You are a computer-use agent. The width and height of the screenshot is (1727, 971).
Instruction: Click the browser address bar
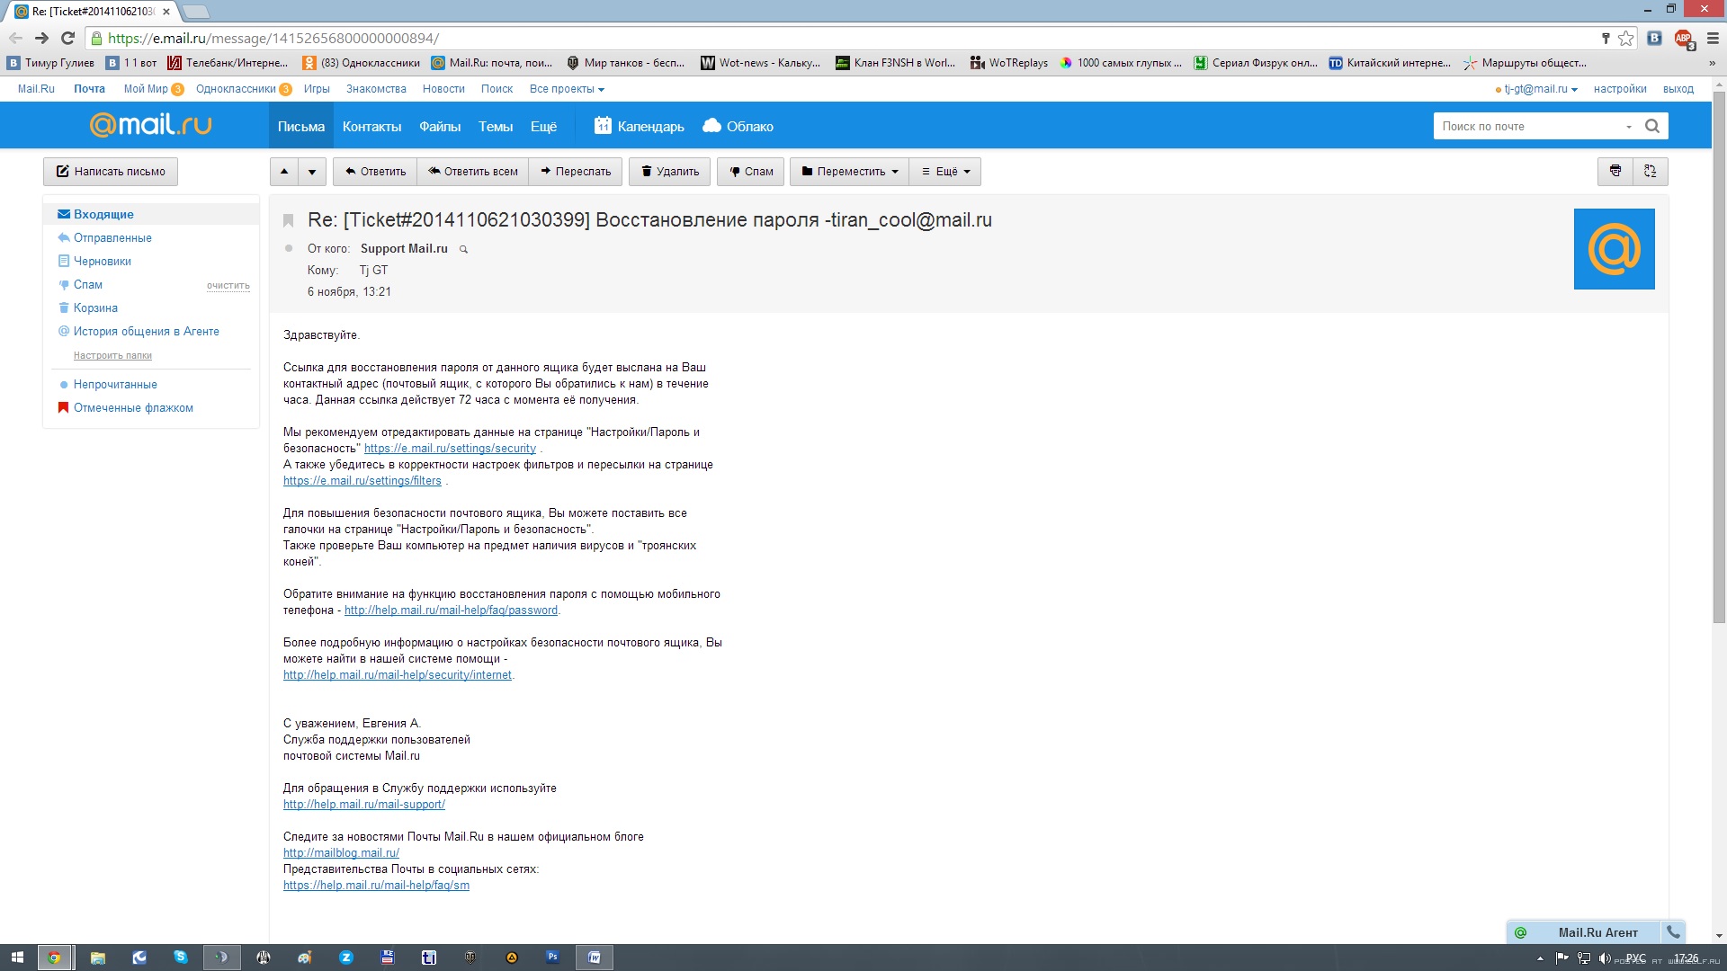(x=846, y=38)
